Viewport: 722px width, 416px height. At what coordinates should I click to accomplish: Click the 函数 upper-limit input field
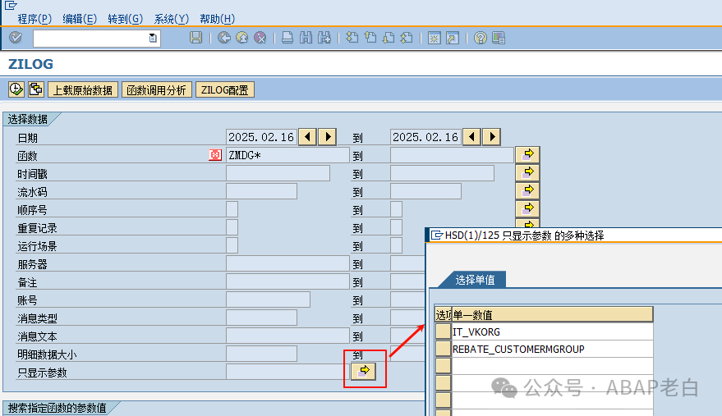click(x=452, y=155)
